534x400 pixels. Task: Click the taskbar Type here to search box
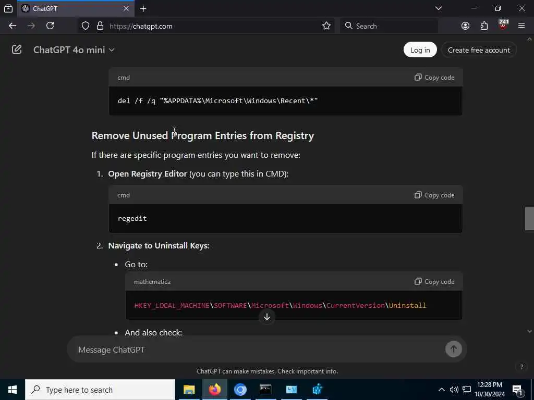100,390
